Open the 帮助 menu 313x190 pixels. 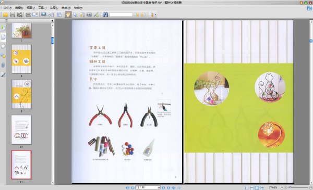click(x=78, y=8)
